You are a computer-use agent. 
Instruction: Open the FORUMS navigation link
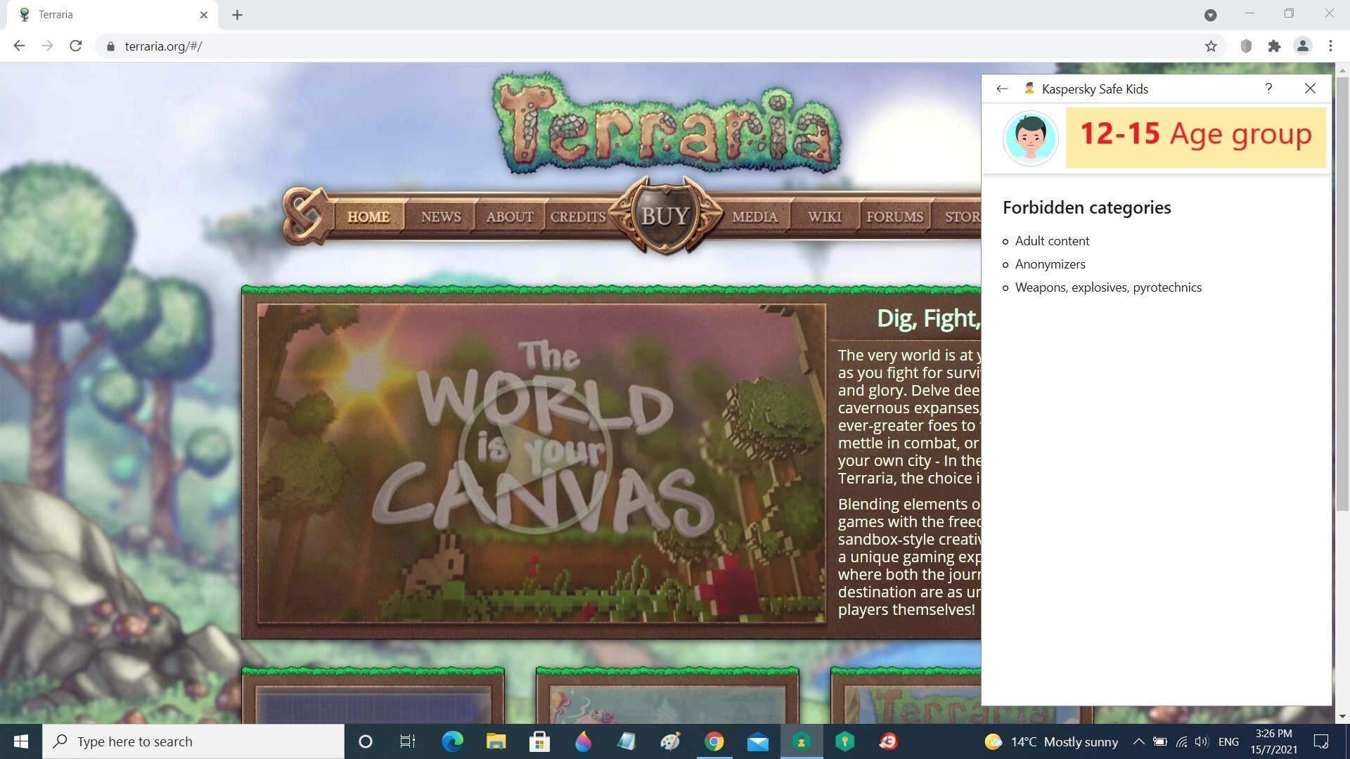894,216
